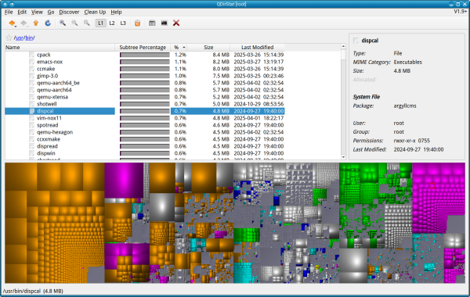This screenshot has width=470, height=297.
Task: Click the file list scrollbar down arrow
Action: 343,157
